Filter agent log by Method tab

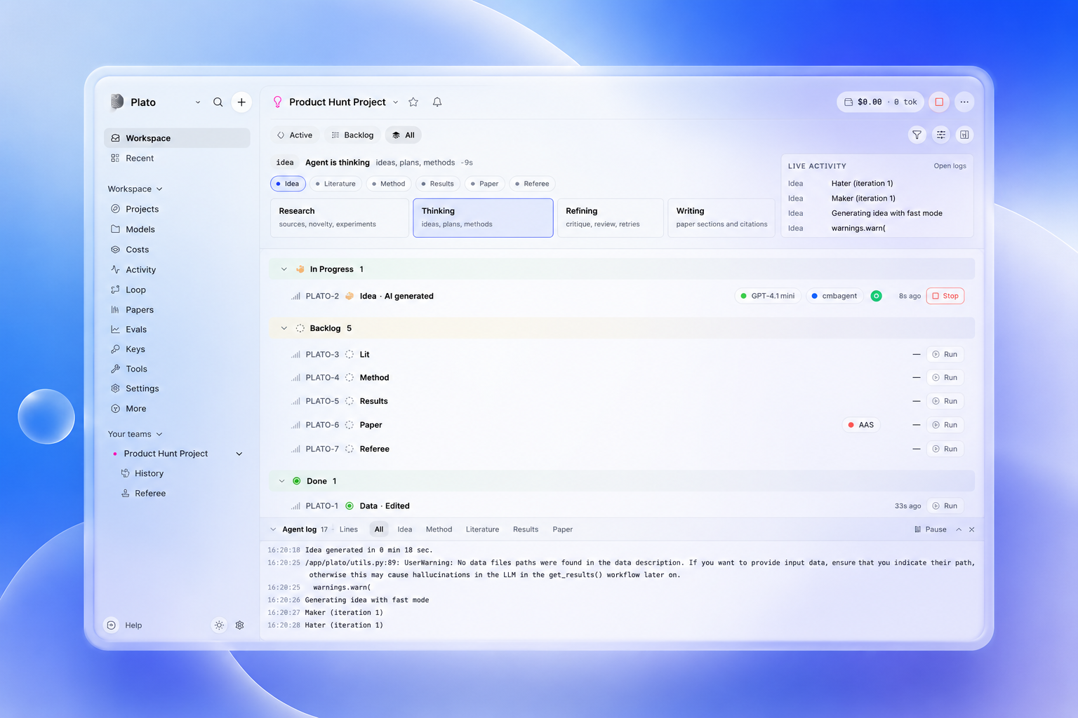[x=439, y=529]
